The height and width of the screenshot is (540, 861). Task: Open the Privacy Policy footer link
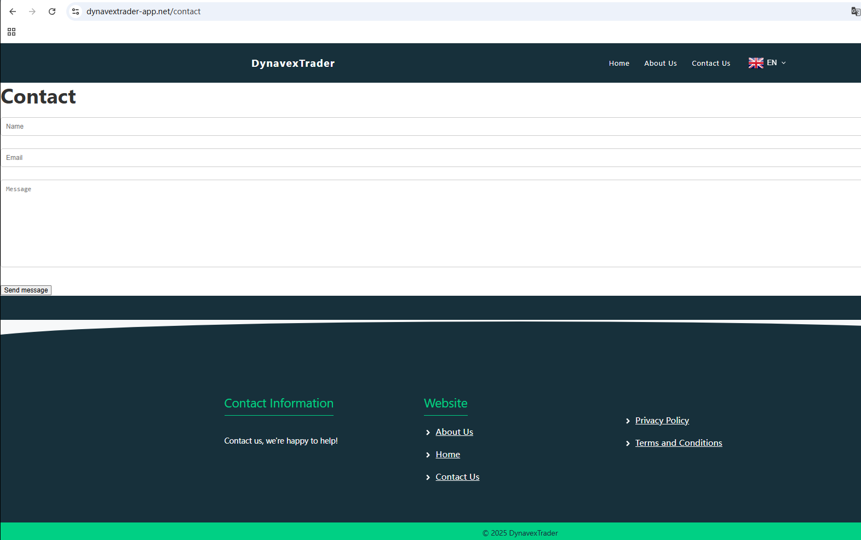[662, 421]
